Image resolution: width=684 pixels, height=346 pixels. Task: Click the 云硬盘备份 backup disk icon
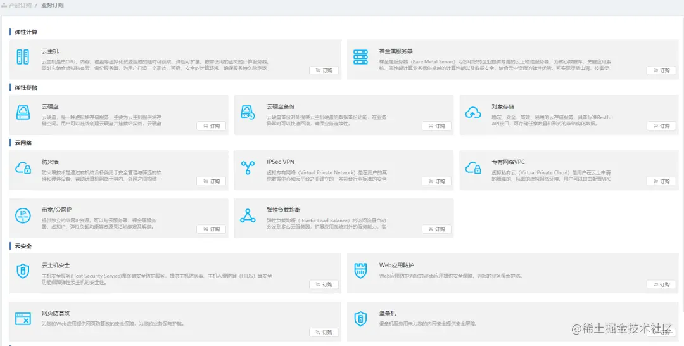pos(248,113)
